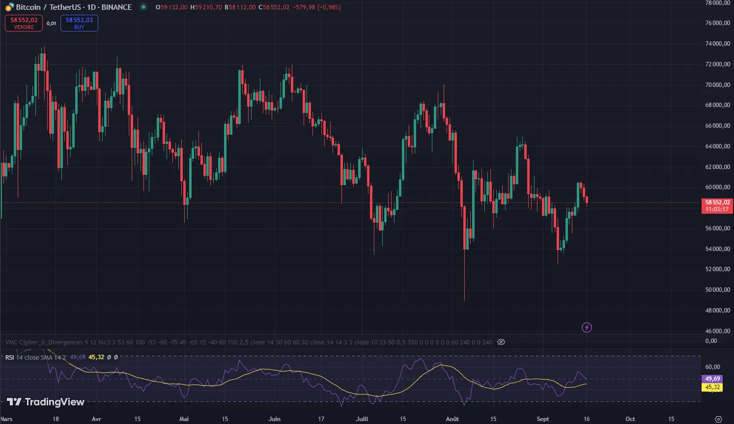Click the green market status dot
Image resolution: width=734 pixels, height=424 pixels.
[143, 7]
